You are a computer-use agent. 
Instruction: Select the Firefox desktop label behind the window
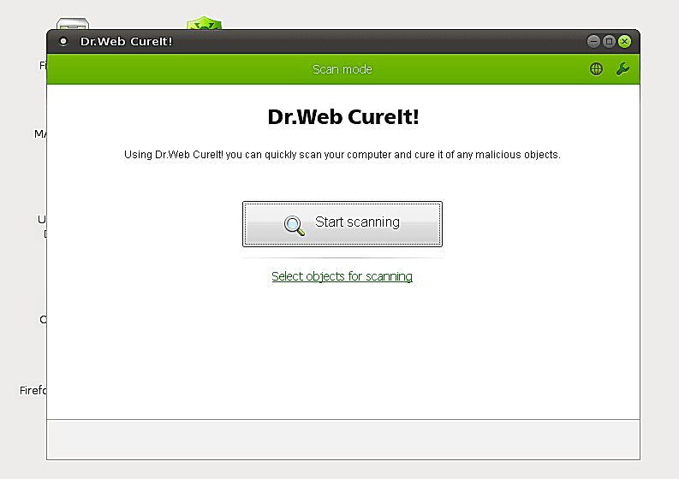tap(33, 390)
